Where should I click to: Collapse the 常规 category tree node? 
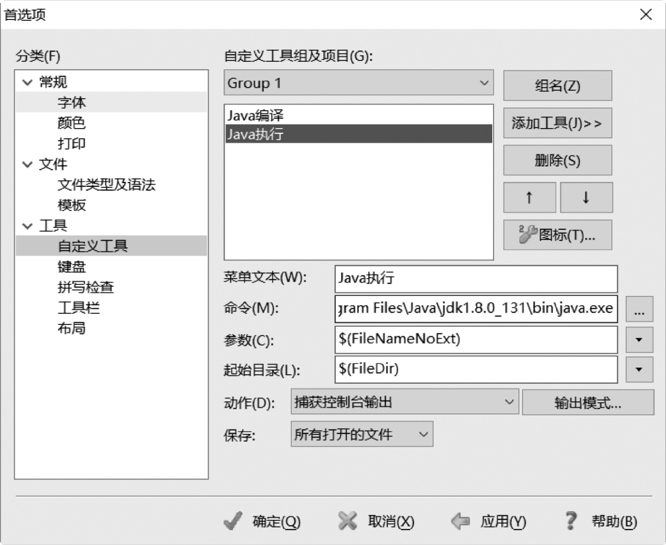[28, 82]
